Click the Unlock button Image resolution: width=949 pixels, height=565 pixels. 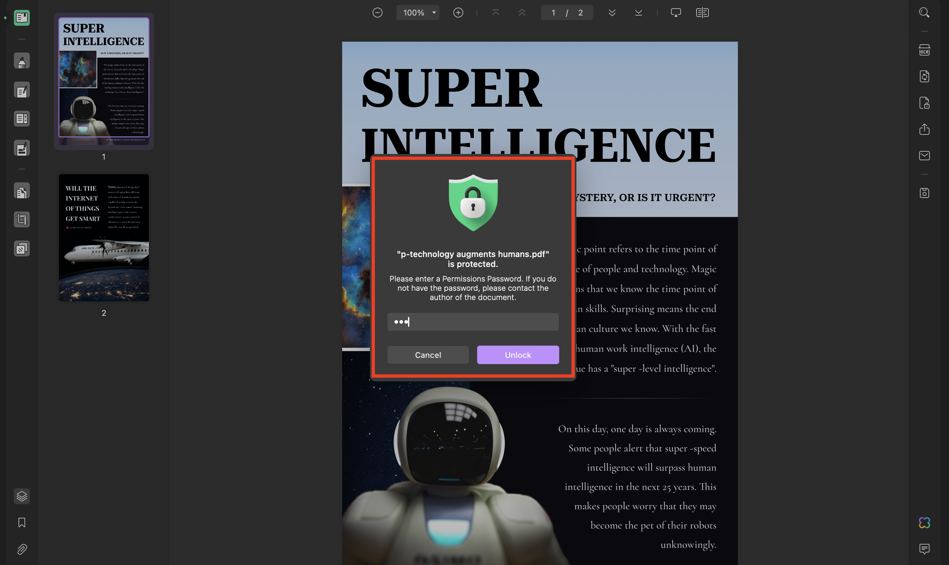tap(518, 355)
